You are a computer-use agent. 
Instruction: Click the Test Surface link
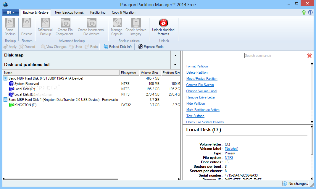pos(195,116)
